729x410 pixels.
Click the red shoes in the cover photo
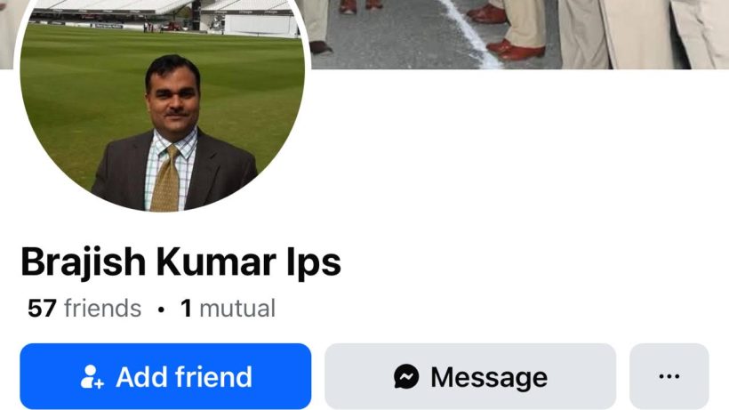(515, 49)
